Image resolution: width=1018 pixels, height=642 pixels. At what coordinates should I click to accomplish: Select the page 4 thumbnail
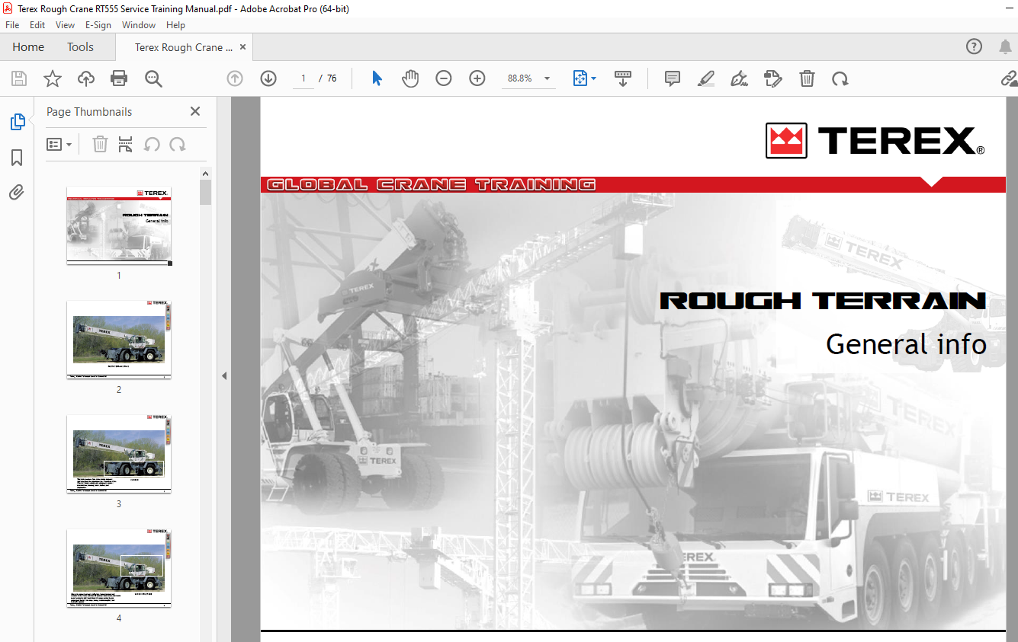(x=119, y=568)
